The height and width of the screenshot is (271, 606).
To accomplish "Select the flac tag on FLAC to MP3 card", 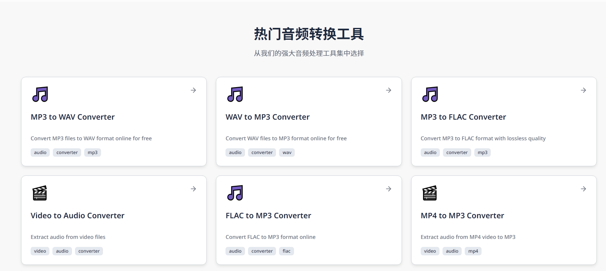I will pos(287,251).
